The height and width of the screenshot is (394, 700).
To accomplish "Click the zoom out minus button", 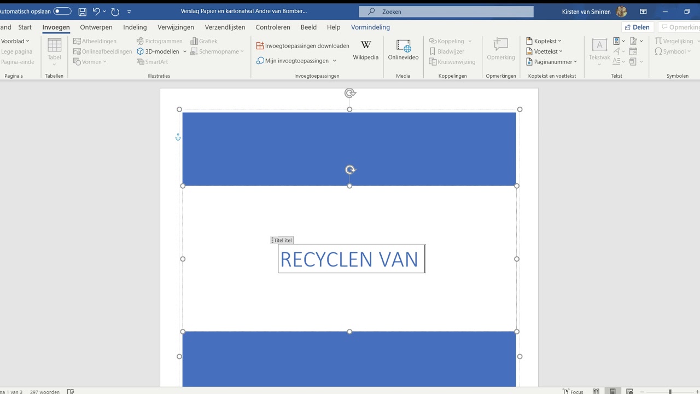I will (x=643, y=391).
